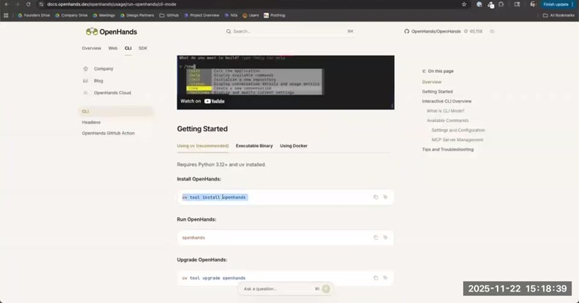Open the Headless sidebar page
This screenshot has width=579, height=303.
pyautogui.click(x=91, y=122)
